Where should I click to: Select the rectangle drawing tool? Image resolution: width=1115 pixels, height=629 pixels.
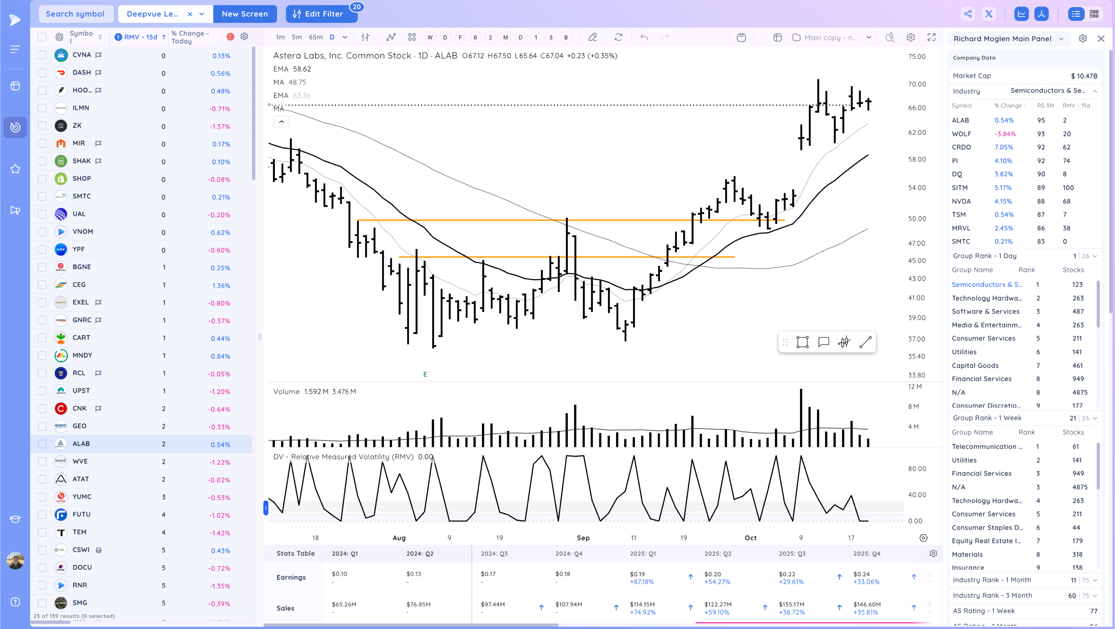tap(802, 342)
